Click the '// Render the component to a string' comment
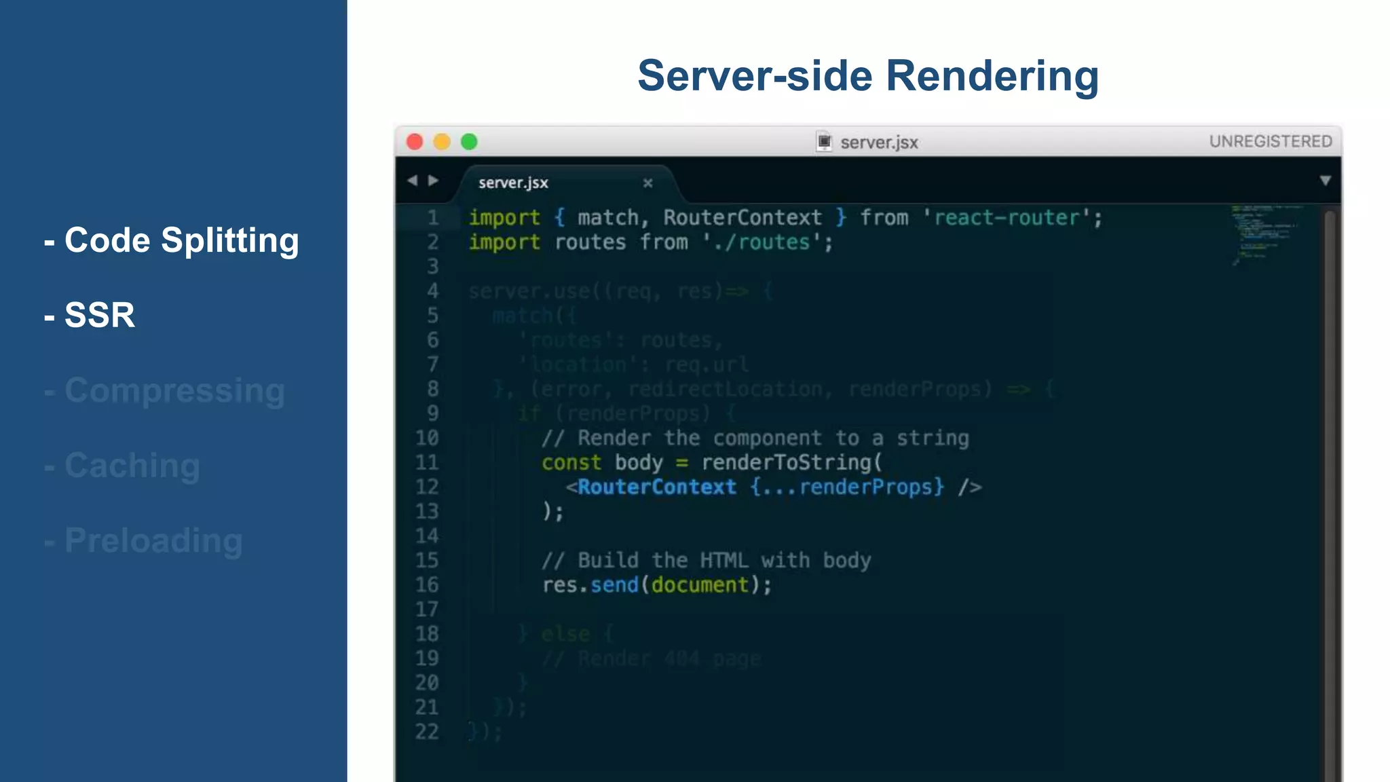 755,439
